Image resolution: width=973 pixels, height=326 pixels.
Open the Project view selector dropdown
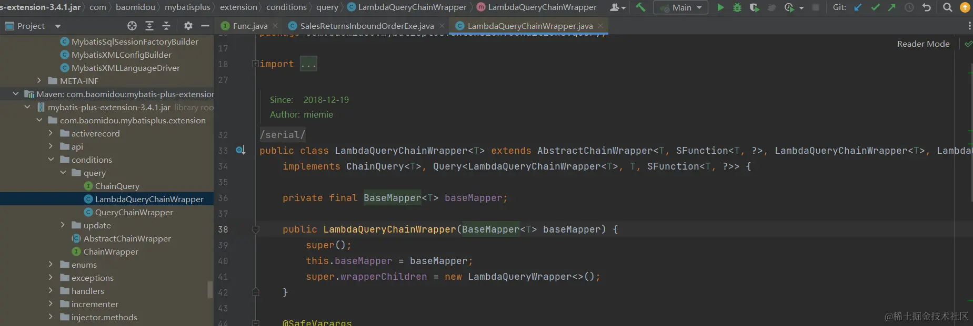[58, 26]
